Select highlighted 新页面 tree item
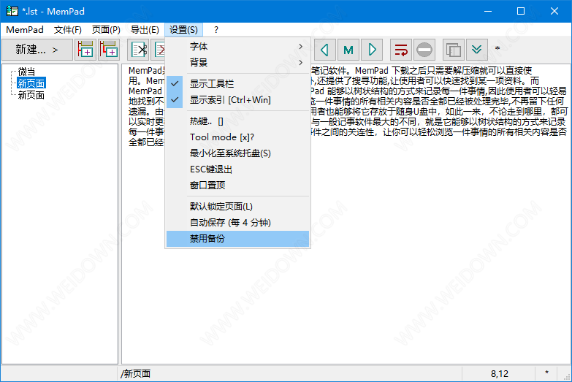This screenshot has width=572, height=382. [x=31, y=83]
